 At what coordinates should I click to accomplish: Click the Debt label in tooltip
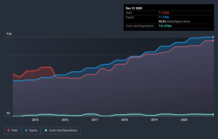(x=129, y=13)
